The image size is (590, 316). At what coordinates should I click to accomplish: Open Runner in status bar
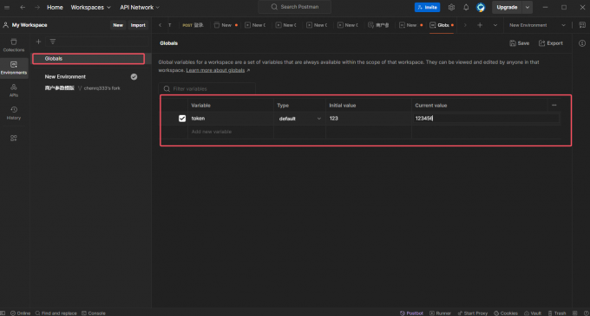(x=440, y=313)
